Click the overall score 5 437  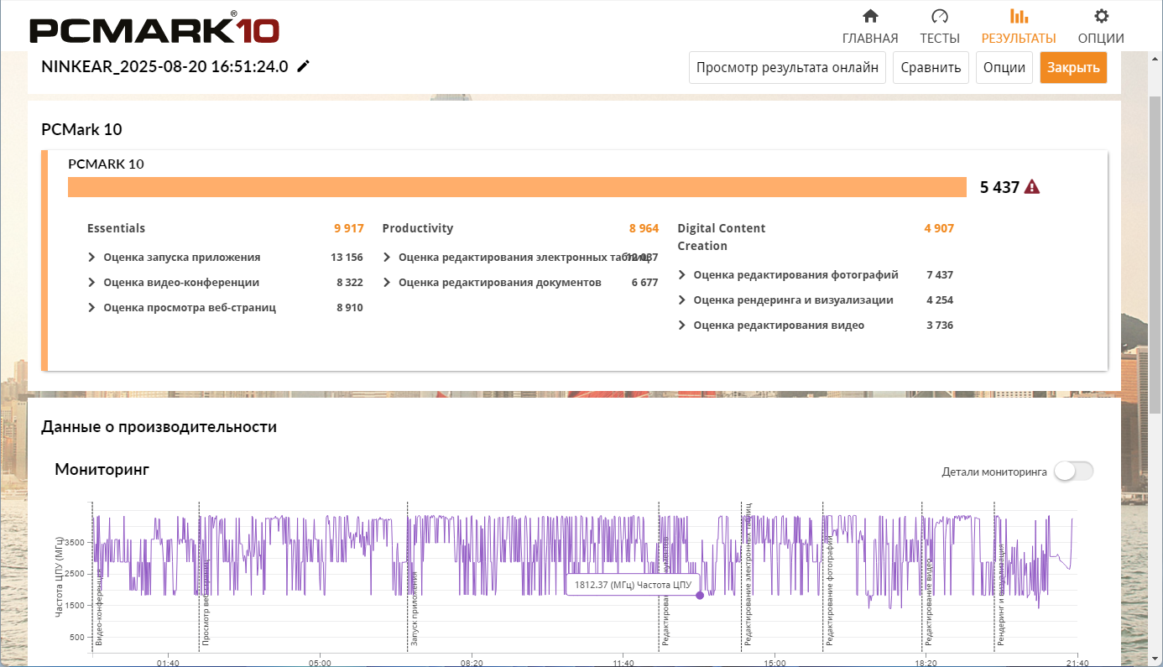coord(999,187)
